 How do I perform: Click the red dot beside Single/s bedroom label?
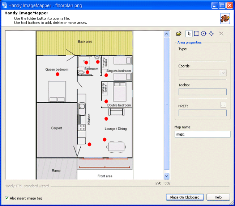(106, 75)
